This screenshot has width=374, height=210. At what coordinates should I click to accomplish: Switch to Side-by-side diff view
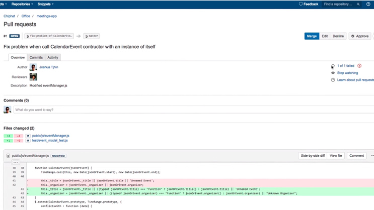pos(313,155)
